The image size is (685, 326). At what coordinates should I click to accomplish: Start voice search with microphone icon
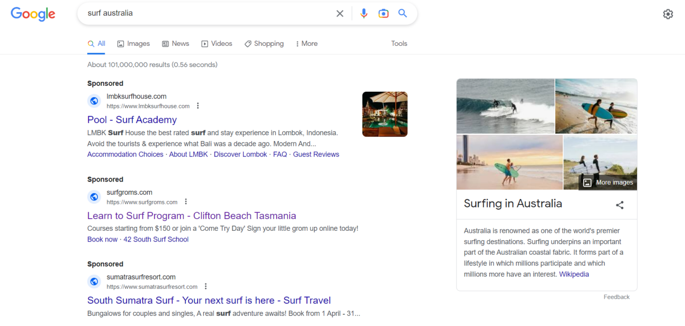click(x=364, y=14)
